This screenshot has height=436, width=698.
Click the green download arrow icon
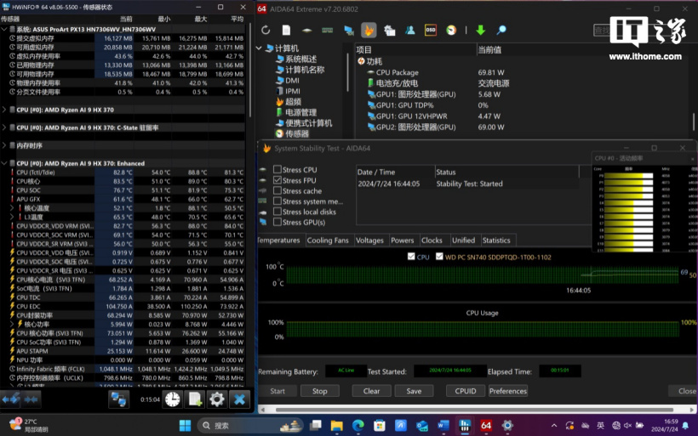click(480, 31)
